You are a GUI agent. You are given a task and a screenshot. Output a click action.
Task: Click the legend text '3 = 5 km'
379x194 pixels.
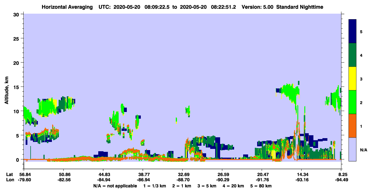pos(207,186)
